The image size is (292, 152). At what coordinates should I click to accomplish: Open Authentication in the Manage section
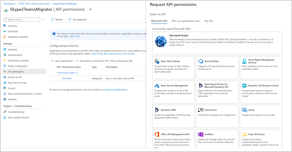tap(15, 55)
